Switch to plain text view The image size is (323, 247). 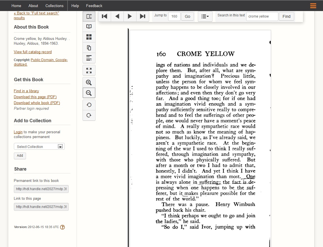[x=89, y=58]
